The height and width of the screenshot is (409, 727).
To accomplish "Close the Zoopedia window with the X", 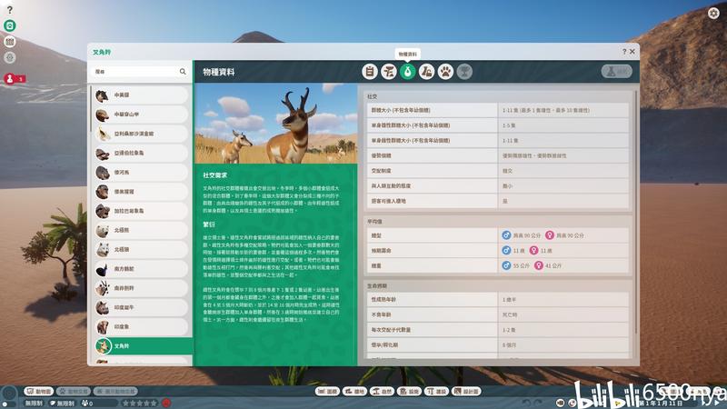I will click(632, 52).
